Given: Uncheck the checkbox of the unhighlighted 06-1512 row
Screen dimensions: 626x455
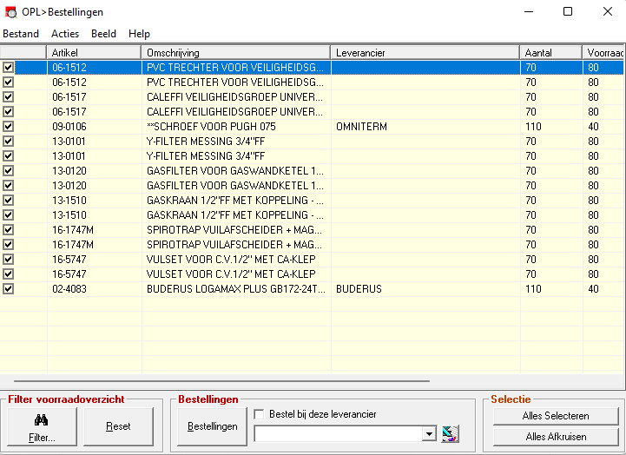Looking at the screenshot, I should tap(9, 82).
